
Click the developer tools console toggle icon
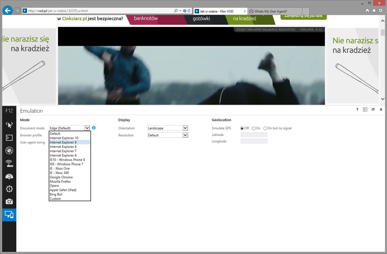tap(365, 109)
